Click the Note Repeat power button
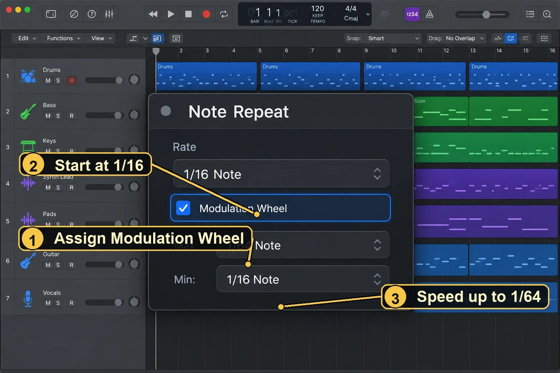Screen dimensions: 560x373 [x=166, y=111]
